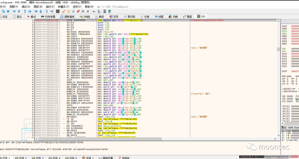The height and width of the screenshot is (159, 299).
Task: Click the trace over icon
Action: 41,11
